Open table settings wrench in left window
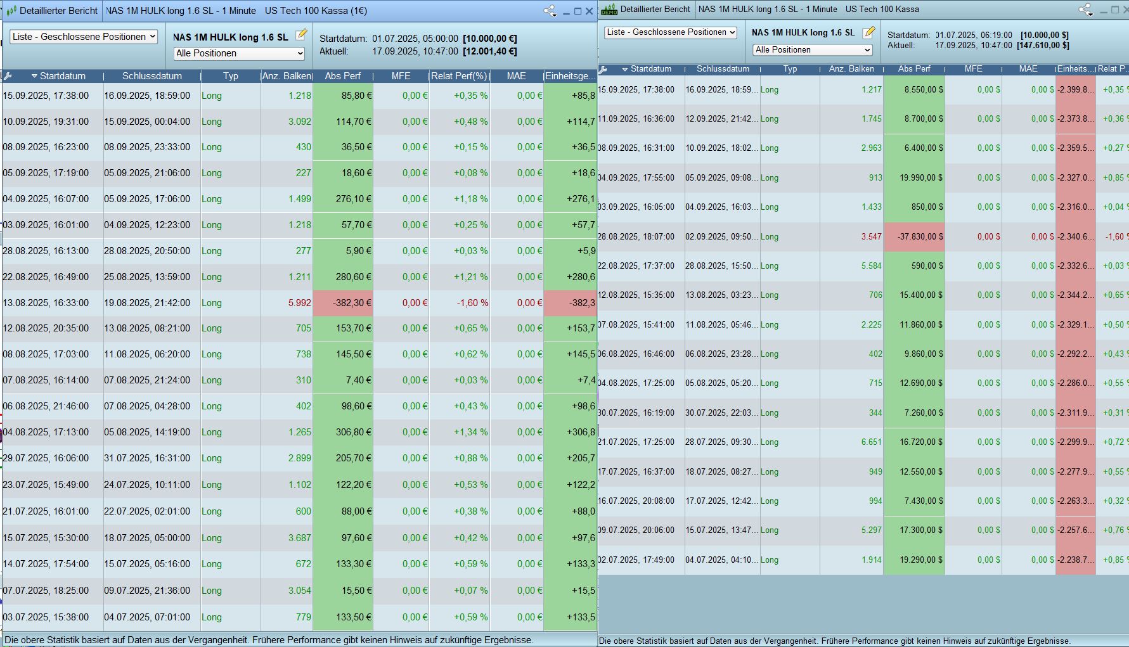The width and height of the screenshot is (1129, 647). [8, 76]
